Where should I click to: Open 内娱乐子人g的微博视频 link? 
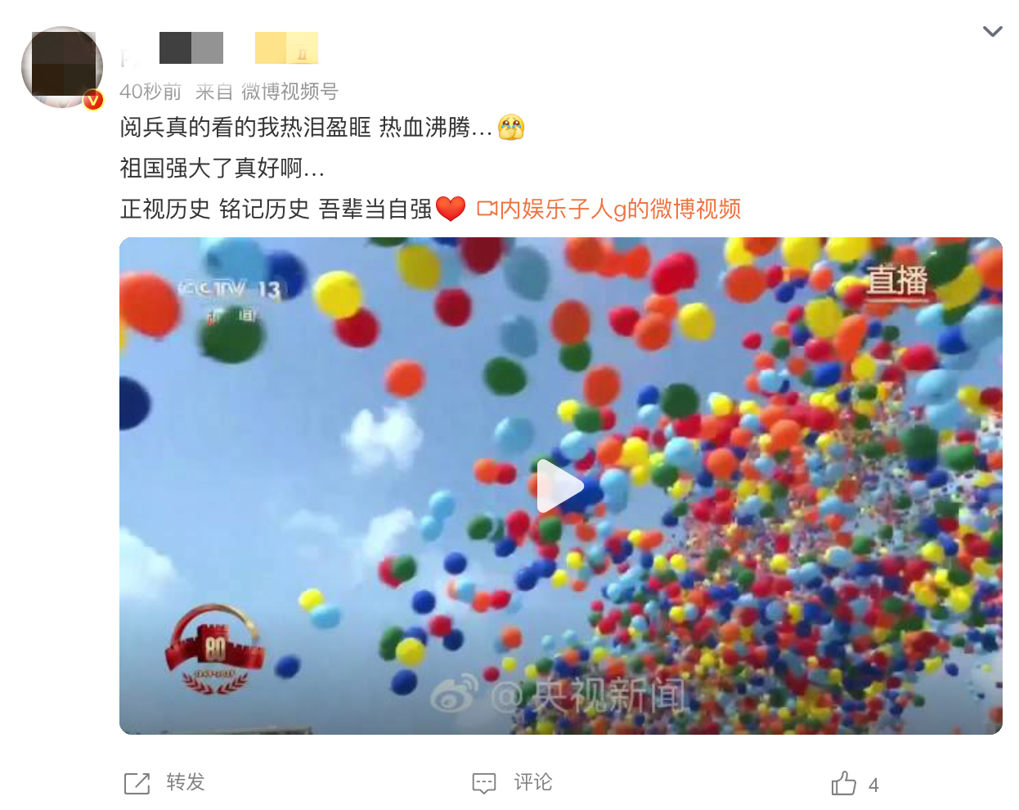[x=620, y=209]
